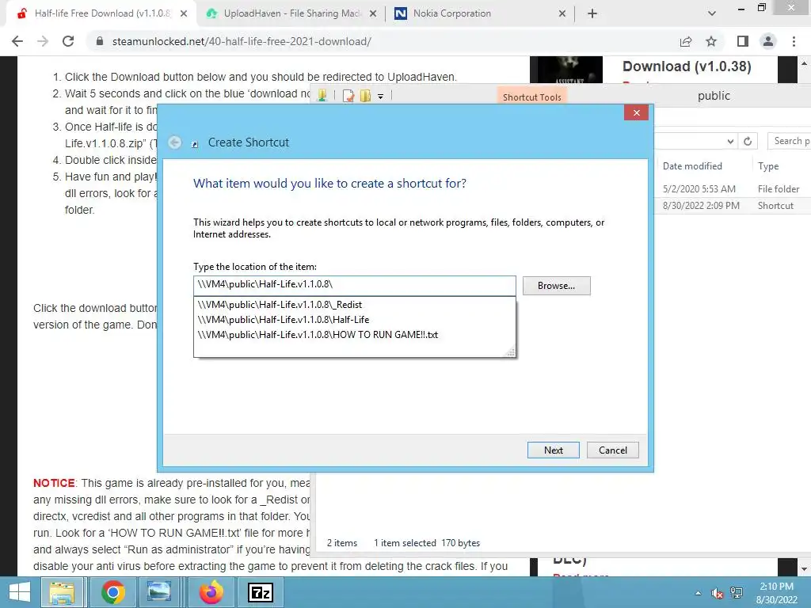The width and height of the screenshot is (811, 608).
Task: Open Chrome profile avatar
Action: pos(768,41)
